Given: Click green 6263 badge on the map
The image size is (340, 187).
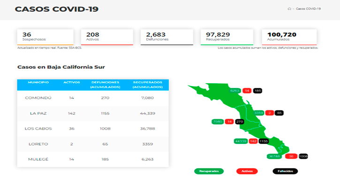Looking at the screenshot, I should pyautogui.click(x=235, y=91).
